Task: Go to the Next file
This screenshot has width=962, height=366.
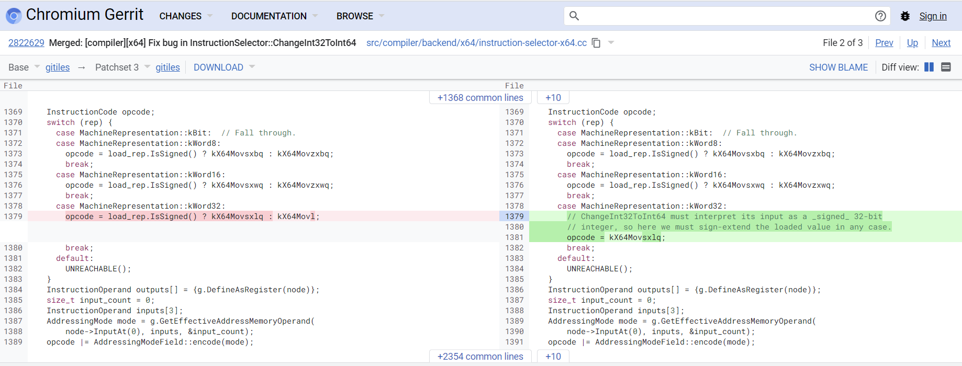Action: tap(941, 43)
